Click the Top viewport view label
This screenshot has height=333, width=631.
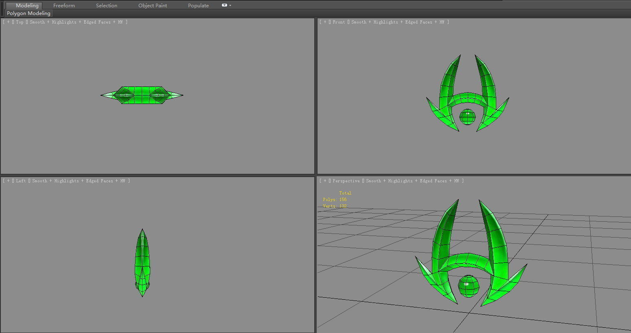20,22
